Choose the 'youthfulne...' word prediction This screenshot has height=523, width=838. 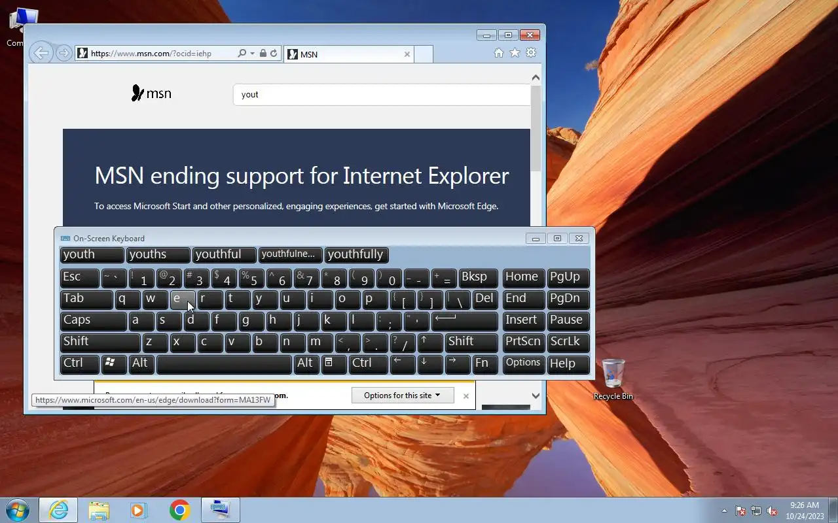[291, 254]
